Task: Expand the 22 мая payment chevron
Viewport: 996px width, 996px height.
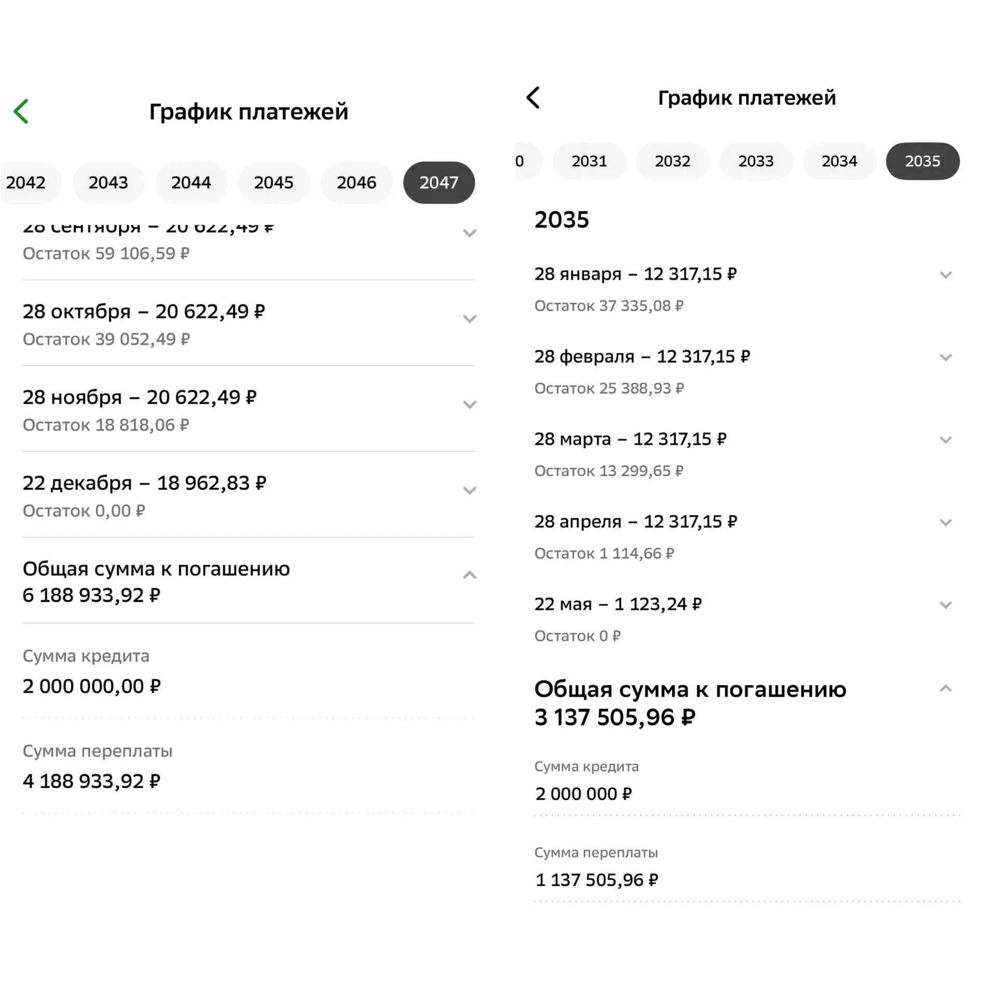Action: tap(946, 605)
